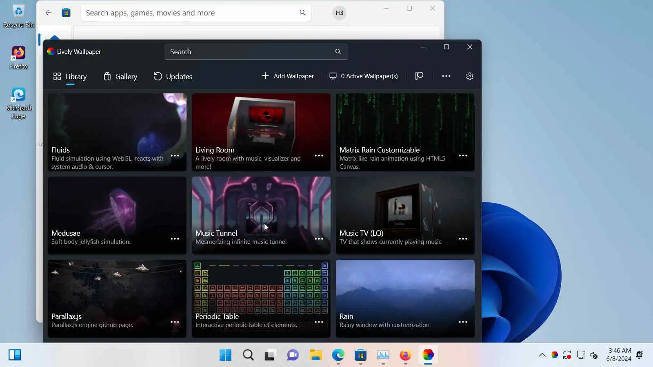Select the Periodic Table wallpaper
The image size is (653, 367).
pos(261,298)
